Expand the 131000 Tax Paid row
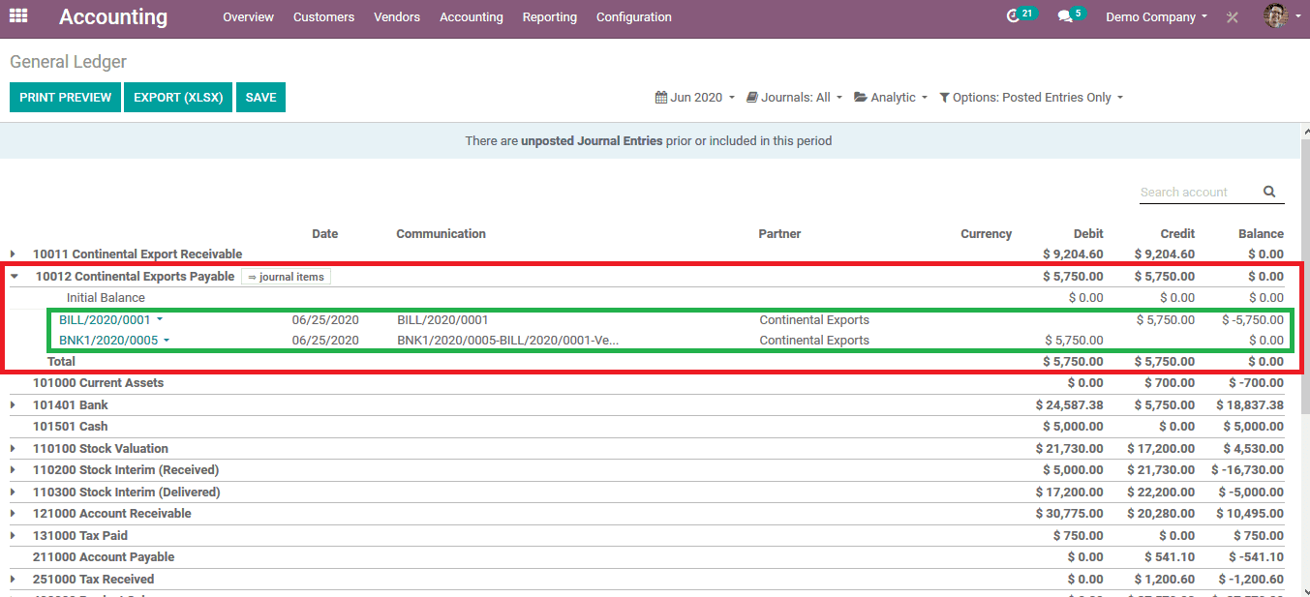Screen dimensions: 1310x597 tap(13, 536)
